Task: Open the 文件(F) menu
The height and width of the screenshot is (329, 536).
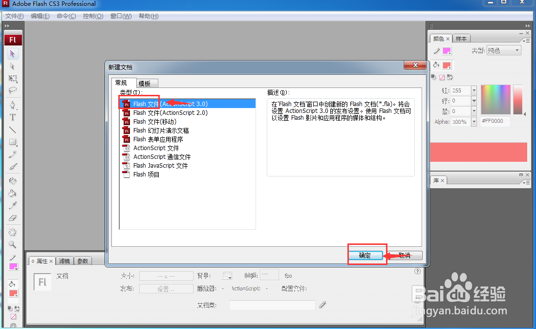Action: coord(15,16)
